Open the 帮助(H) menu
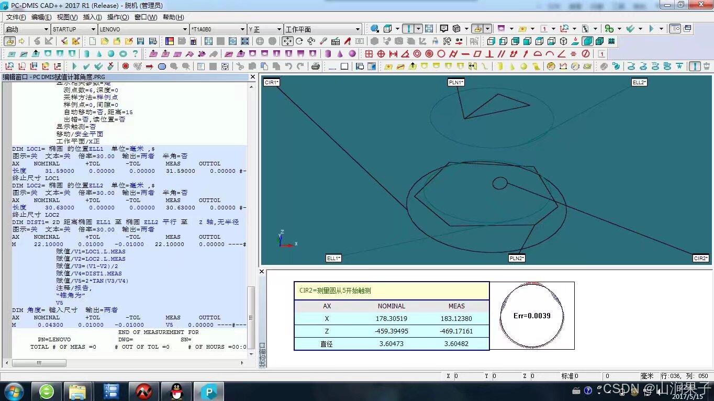The width and height of the screenshot is (714, 401). point(173,17)
